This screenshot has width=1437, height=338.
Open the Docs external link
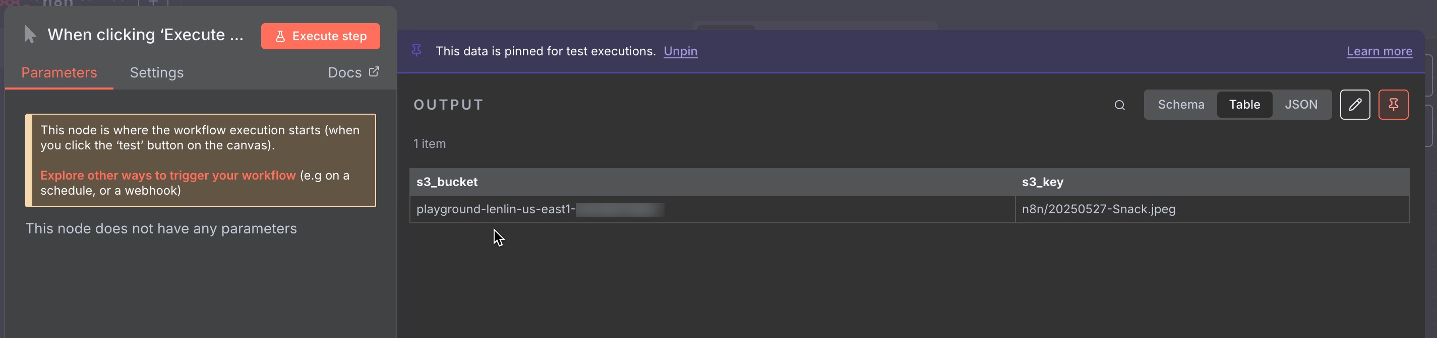coord(353,73)
